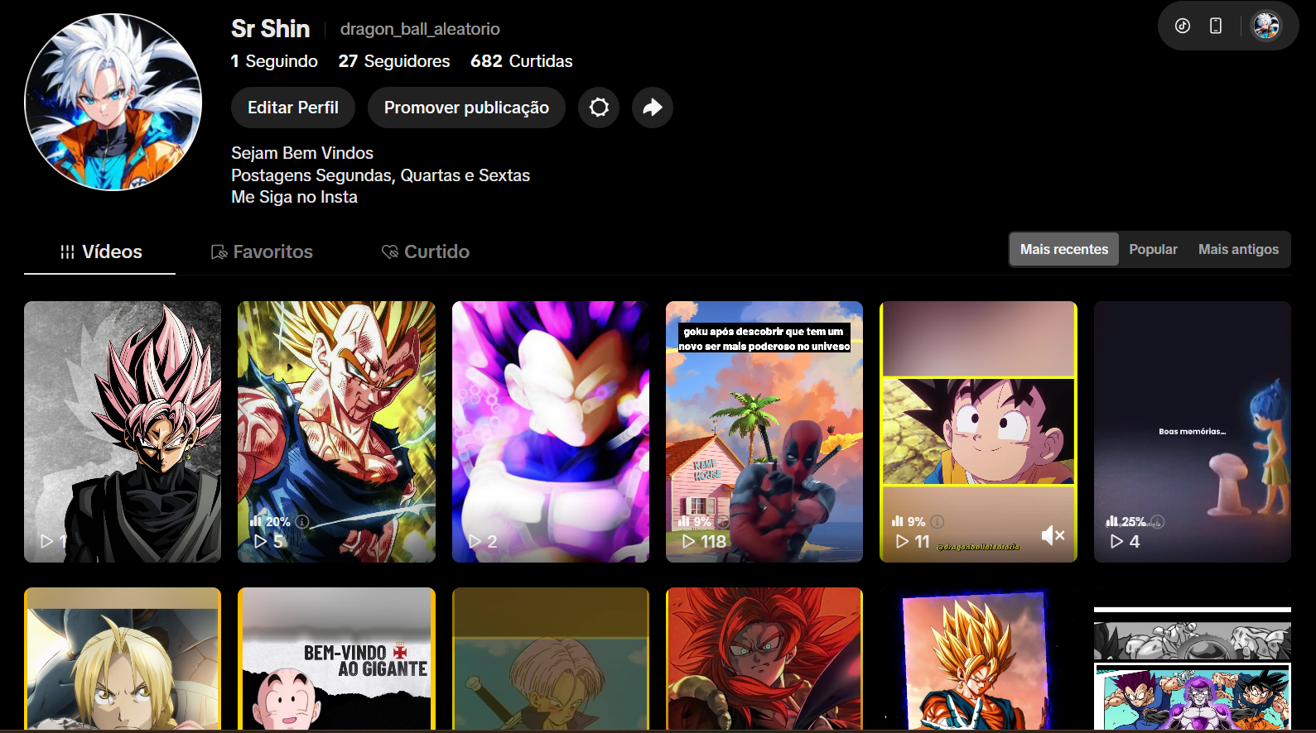Open the blue-framed golden Super Saiyan video
1316x733 pixels.
[978, 659]
